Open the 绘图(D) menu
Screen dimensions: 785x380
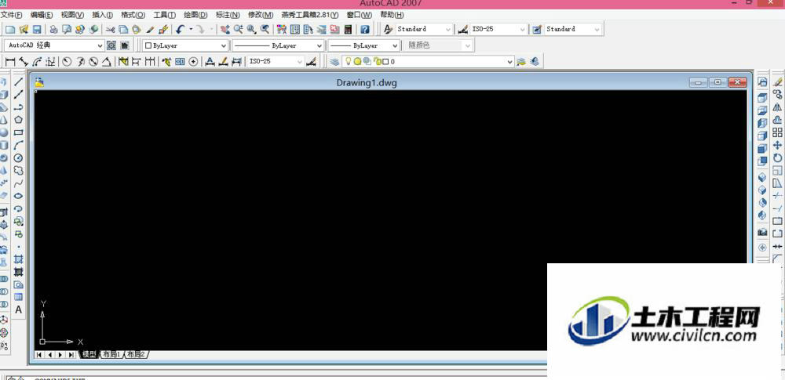click(195, 15)
